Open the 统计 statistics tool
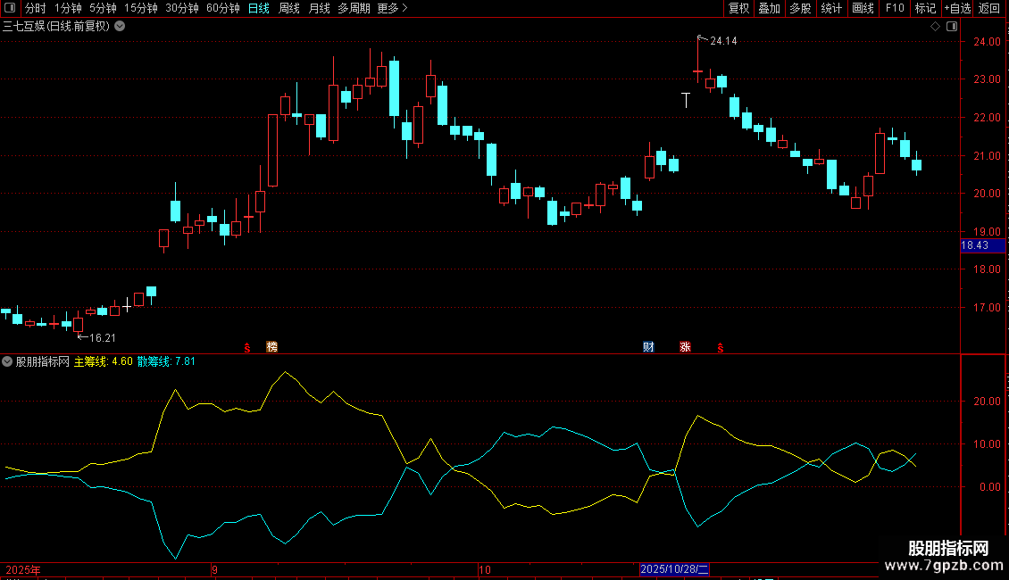The width and height of the screenshot is (1009, 580). (831, 8)
